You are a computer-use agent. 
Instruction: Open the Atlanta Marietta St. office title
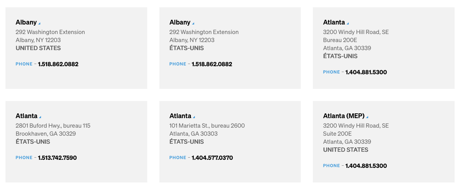180,116
